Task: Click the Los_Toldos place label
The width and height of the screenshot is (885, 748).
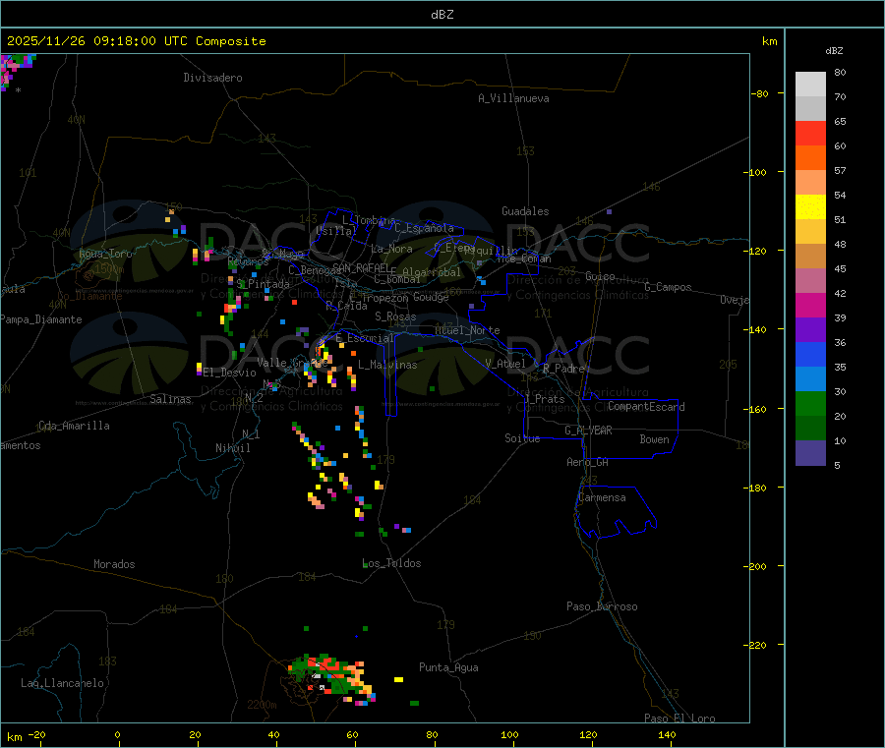Action: 391,563
